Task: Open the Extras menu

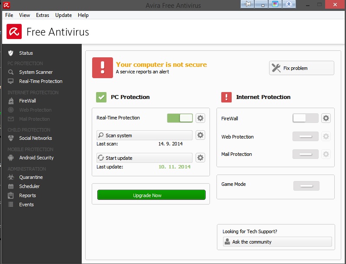Action: click(42, 15)
